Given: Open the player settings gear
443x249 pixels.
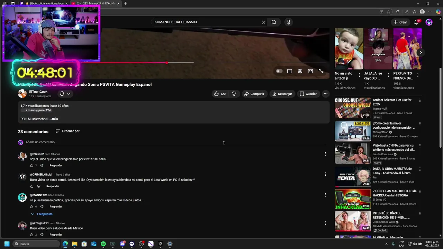Looking at the screenshot, I should [300, 71].
